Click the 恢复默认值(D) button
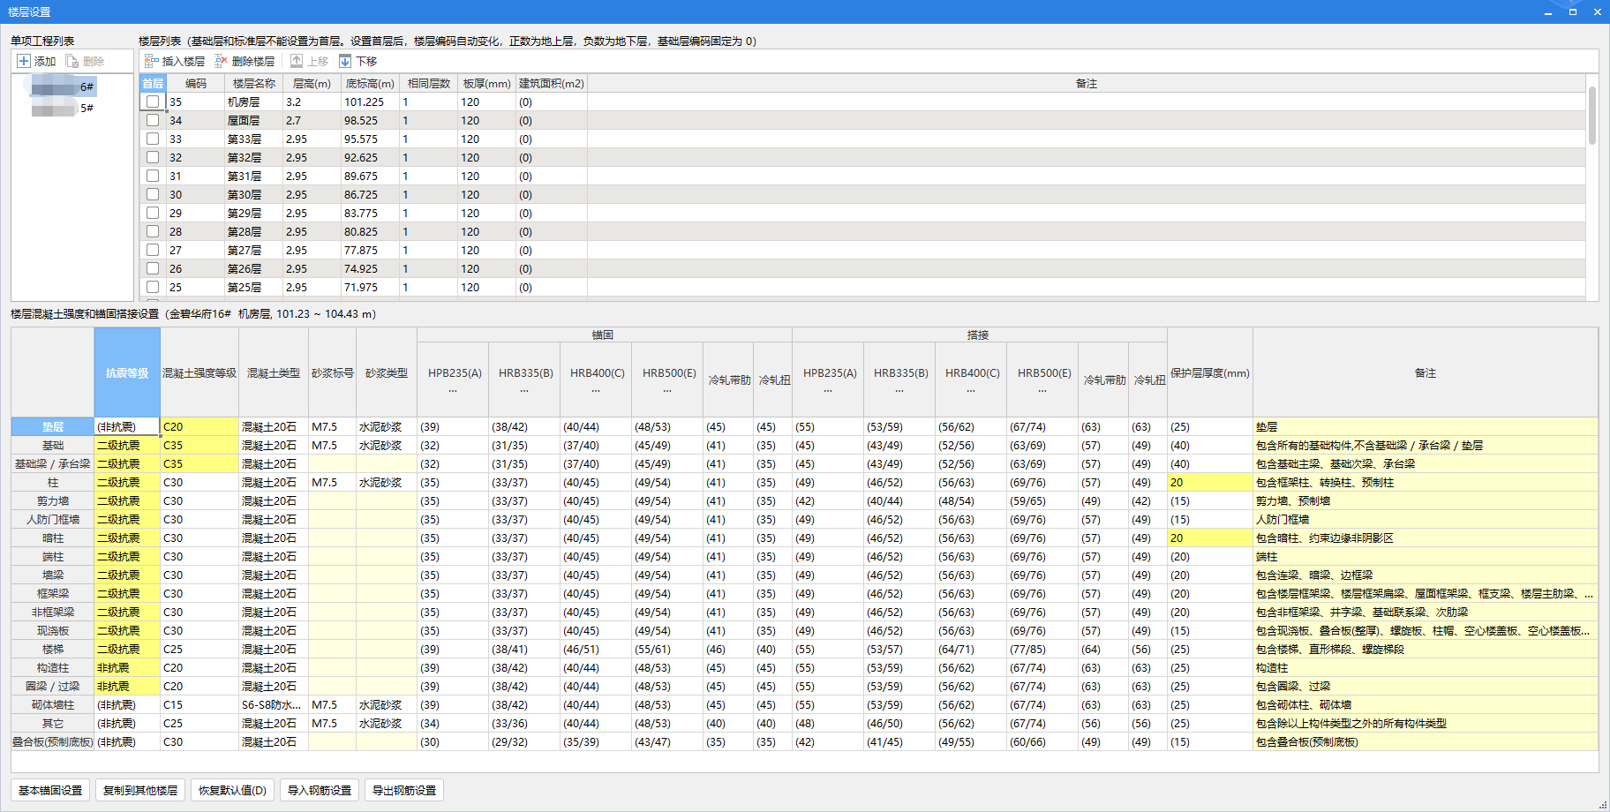 (232, 790)
